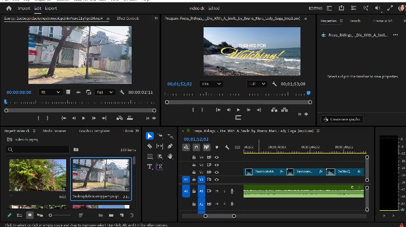Step forward one frame in Program monitor
The height and width of the screenshot is (227, 406).
click(249, 110)
